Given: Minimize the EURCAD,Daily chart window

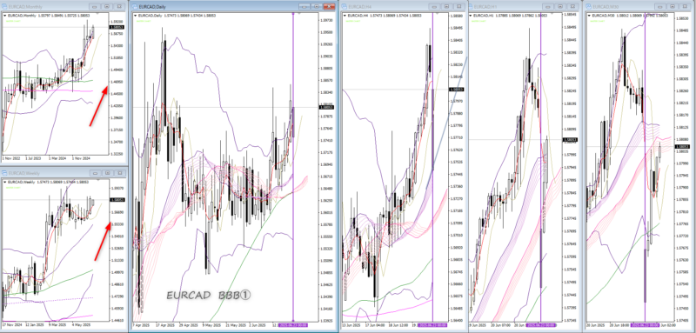Looking at the screenshot, I should tap(304, 7).
